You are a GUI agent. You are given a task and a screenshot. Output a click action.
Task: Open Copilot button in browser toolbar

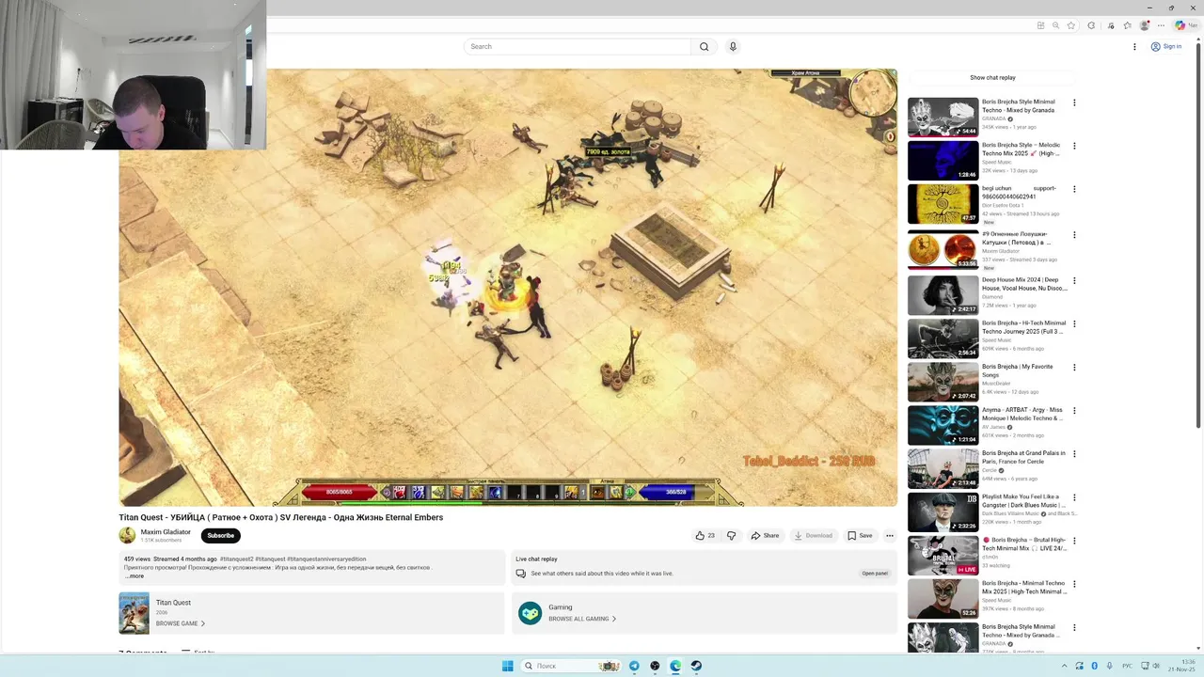pos(1185,25)
